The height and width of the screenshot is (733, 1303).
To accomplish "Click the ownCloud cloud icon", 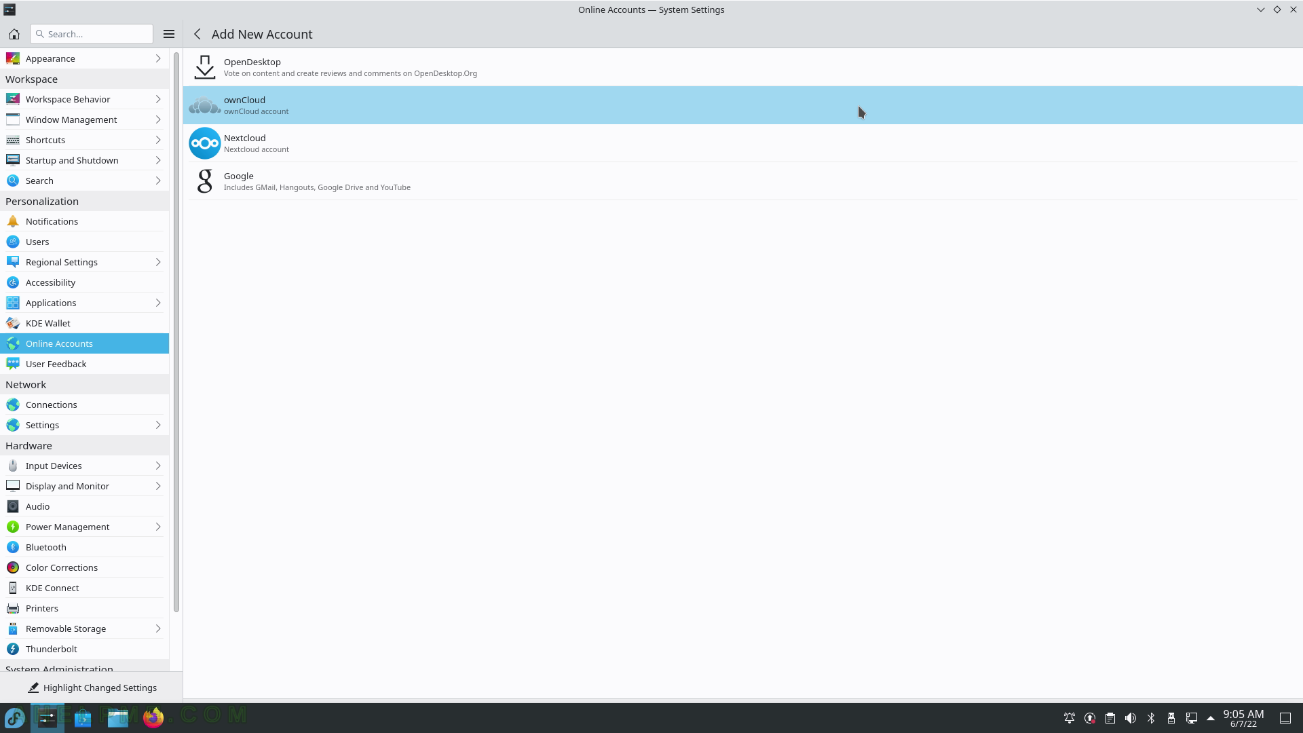I will (205, 105).
